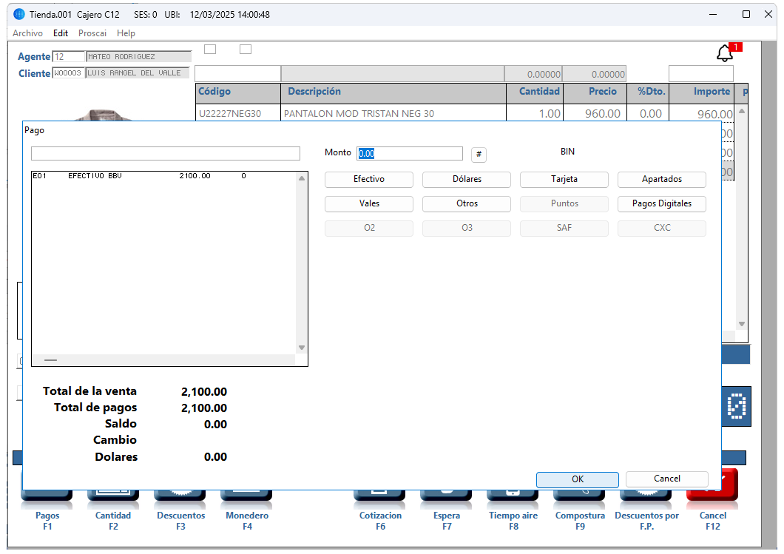Select the Tarjeta payment button
The height and width of the screenshot is (554, 784).
pyautogui.click(x=564, y=180)
